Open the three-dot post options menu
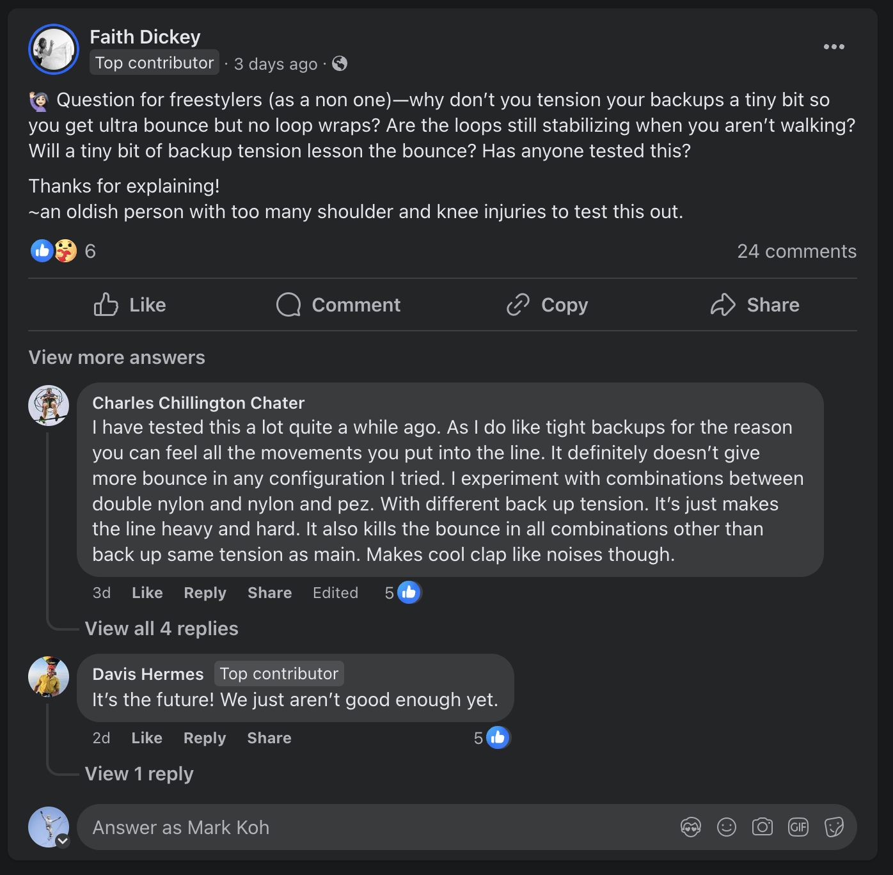Viewport: 893px width, 875px height. coord(834,47)
